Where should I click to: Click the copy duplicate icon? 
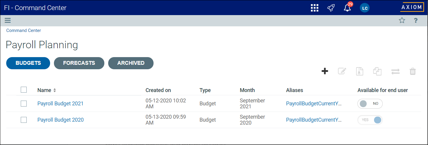(377, 71)
